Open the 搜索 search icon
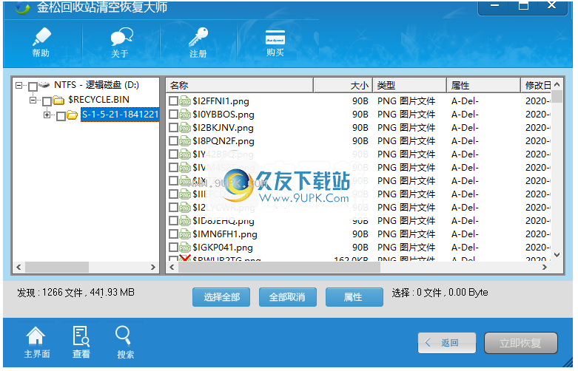 pos(125,342)
